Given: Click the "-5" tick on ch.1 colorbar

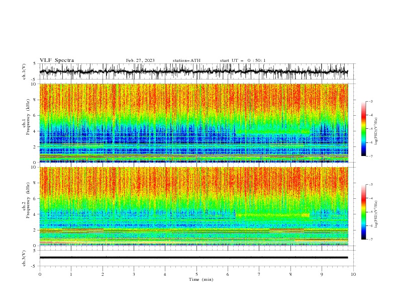Looking at the screenshot, I should click(370, 129).
